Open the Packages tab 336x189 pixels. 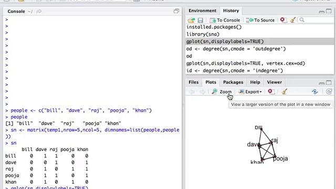[x=233, y=82]
